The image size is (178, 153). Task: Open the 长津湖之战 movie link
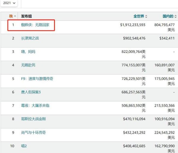point(30,38)
